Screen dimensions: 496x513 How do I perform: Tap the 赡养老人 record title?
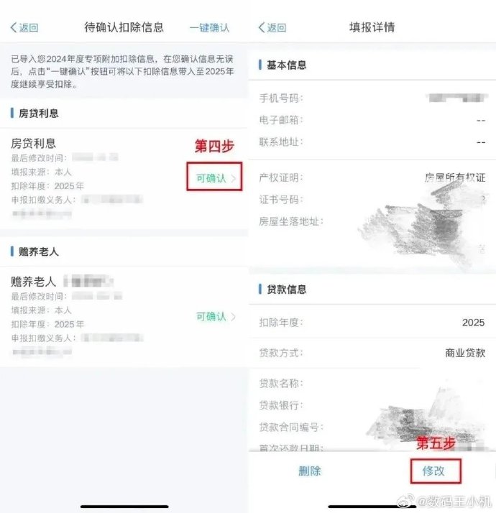pos(33,282)
